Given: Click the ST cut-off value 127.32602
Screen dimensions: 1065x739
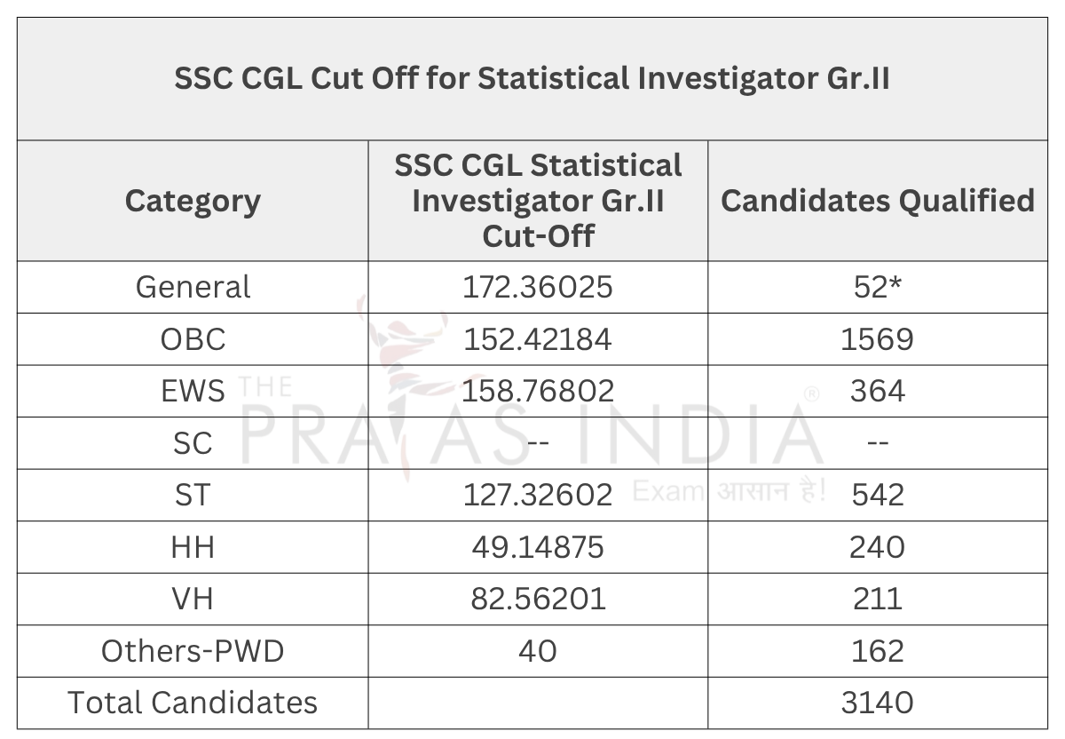Looking at the screenshot, I should [538, 495].
